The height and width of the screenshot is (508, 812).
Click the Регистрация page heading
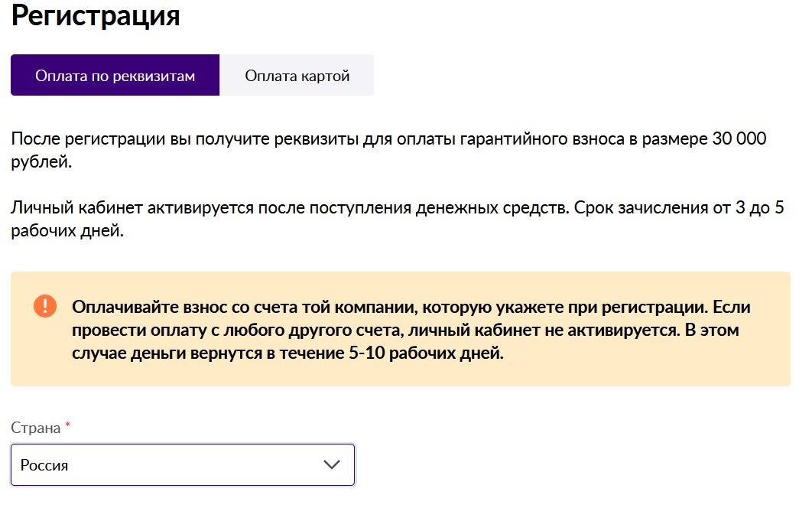(96, 15)
